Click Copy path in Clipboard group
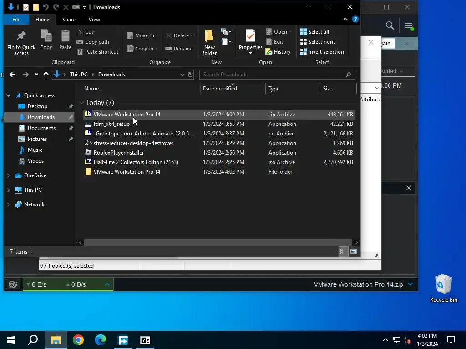This screenshot has width=466, height=349. [x=93, y=42]
